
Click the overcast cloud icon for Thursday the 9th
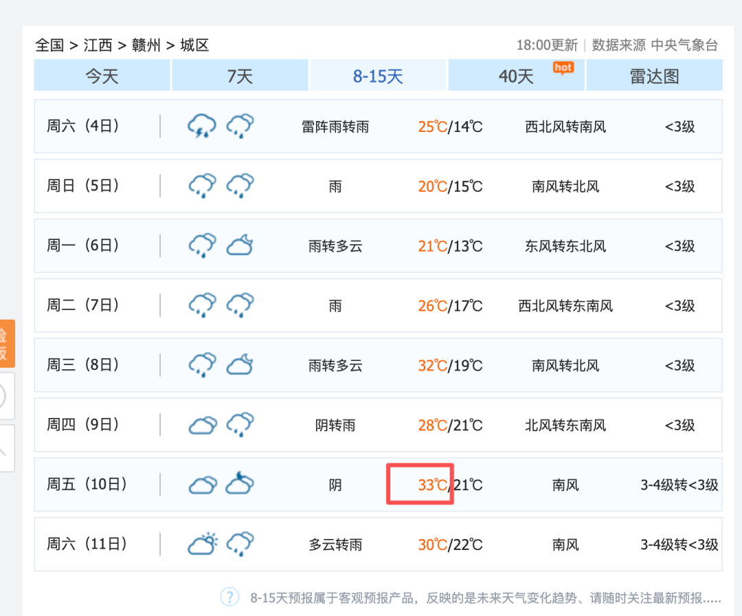[x=202, y=426]
